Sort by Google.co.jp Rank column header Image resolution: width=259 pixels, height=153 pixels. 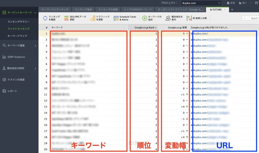click(x=143, y=27)
